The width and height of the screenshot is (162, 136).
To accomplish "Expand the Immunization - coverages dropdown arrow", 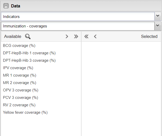I will pos(158,26).
